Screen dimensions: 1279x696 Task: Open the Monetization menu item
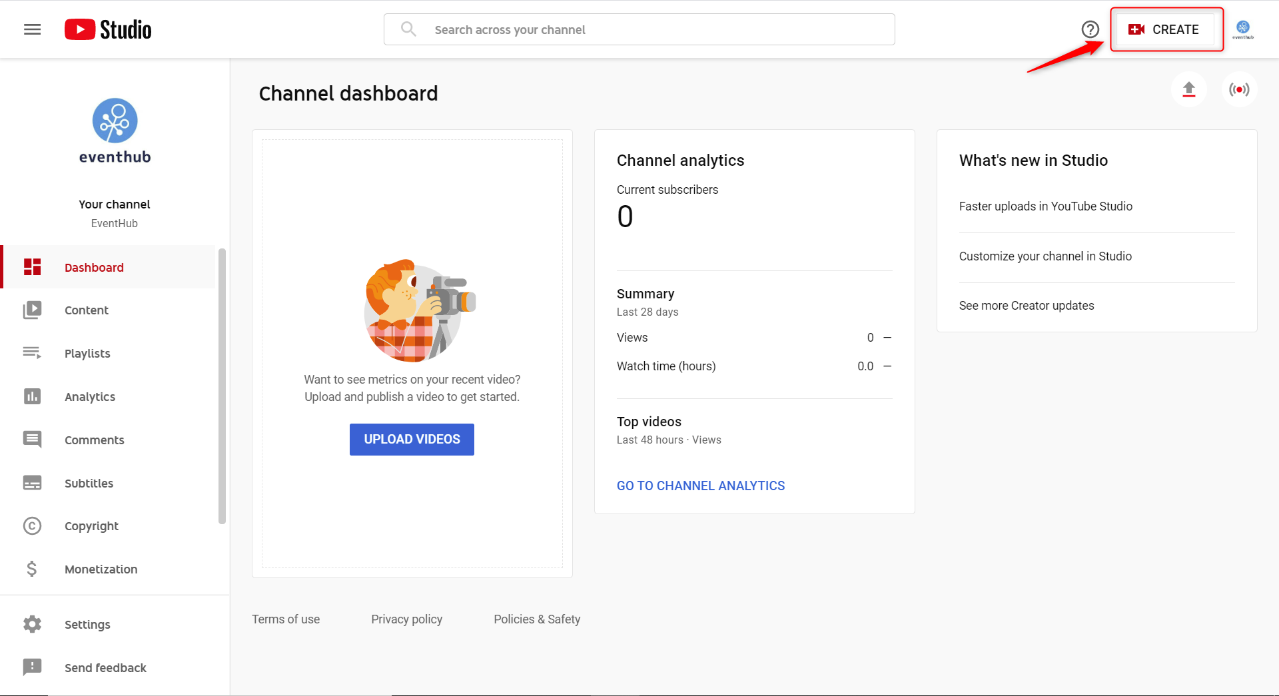coord(101,569)
